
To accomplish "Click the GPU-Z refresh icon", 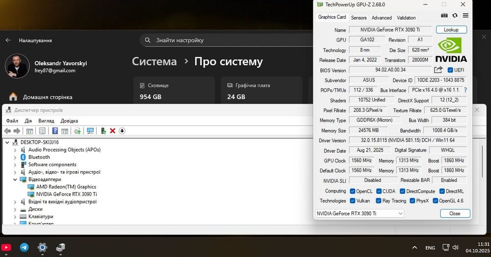I will (455, 15).
